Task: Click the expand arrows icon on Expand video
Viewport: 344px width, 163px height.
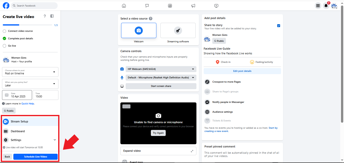Action: coord(192,151)
